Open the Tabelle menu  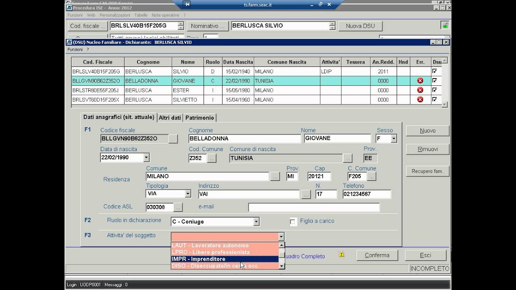(141, 15)
